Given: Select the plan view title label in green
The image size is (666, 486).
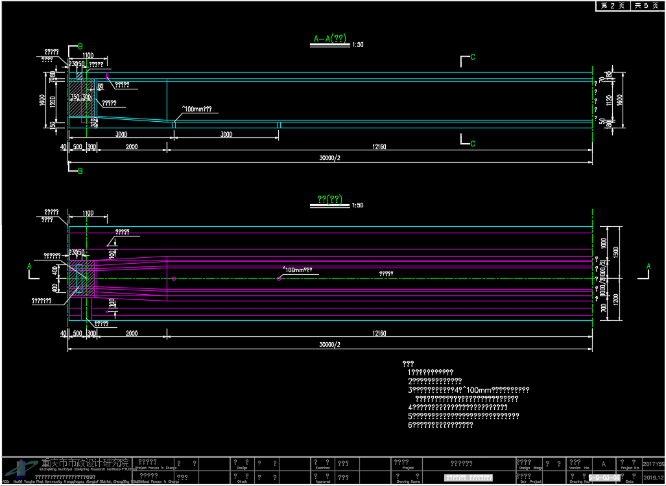Looking at the screenshot, I should pos(329,200).
